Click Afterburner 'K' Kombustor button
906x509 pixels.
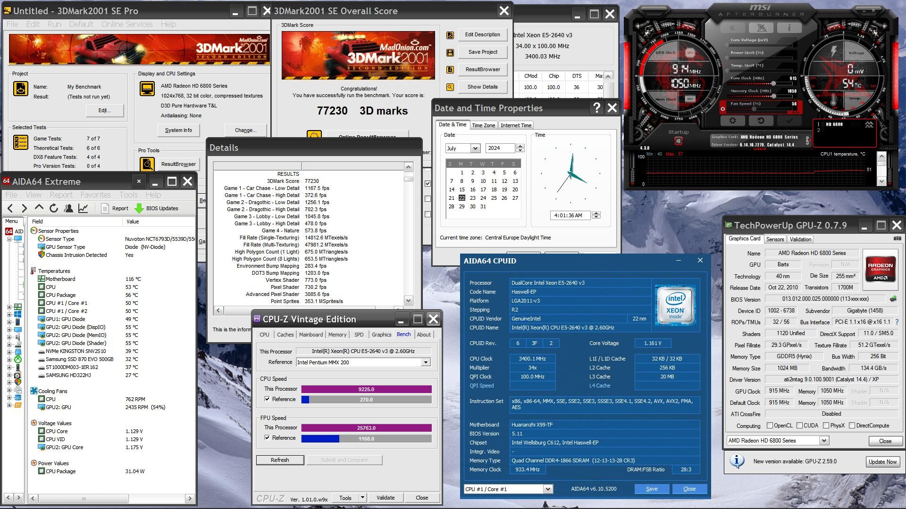click(x=733, y=28)
